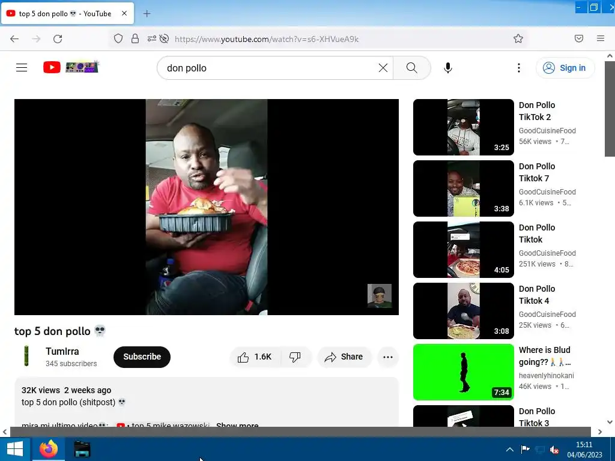The height and width of the screenshot is (461, 615).
Task: Click the Sign in button
Action: [565, 68]
